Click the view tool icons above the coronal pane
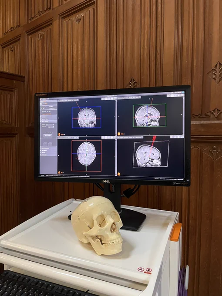222x296 pixels. [108, 98]
